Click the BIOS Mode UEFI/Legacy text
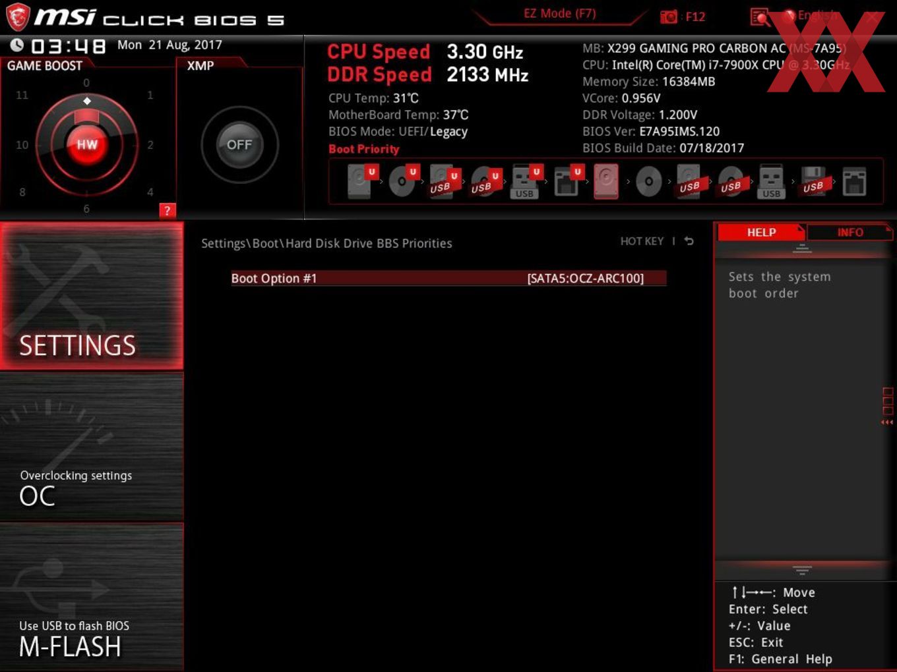This screenshot has width=897, height=672. (398, 131)
